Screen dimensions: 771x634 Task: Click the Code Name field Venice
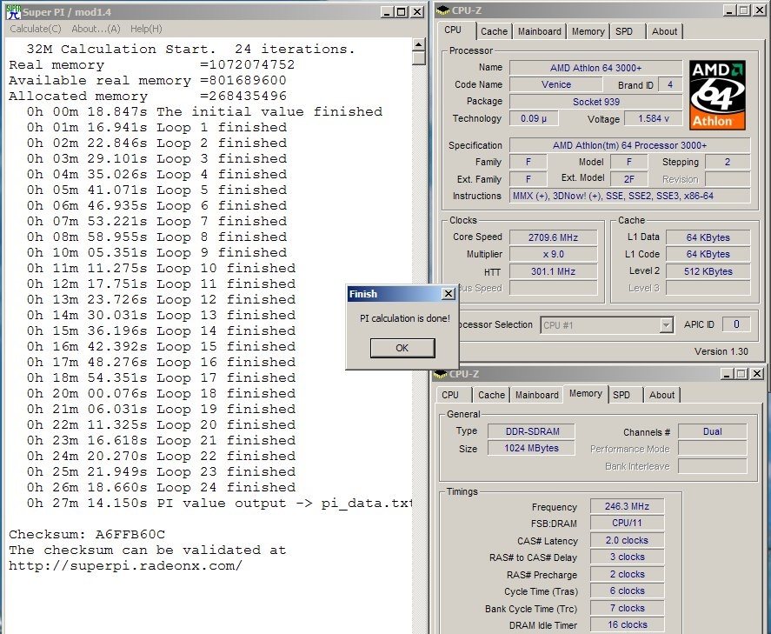[x=556, y=84]
